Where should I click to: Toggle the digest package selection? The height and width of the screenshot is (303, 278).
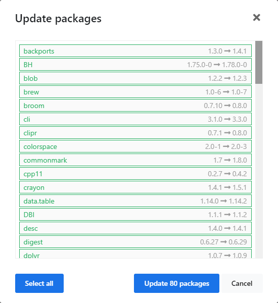tap(135, 242)
